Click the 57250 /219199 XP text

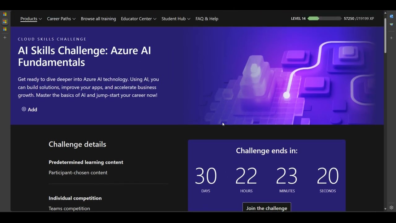click(359, 19)
